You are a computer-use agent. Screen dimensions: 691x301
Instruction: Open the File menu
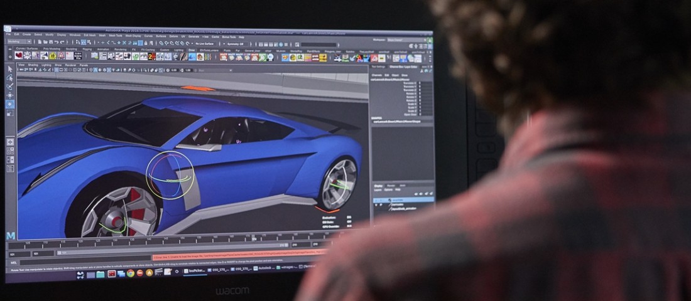point(8,34)
